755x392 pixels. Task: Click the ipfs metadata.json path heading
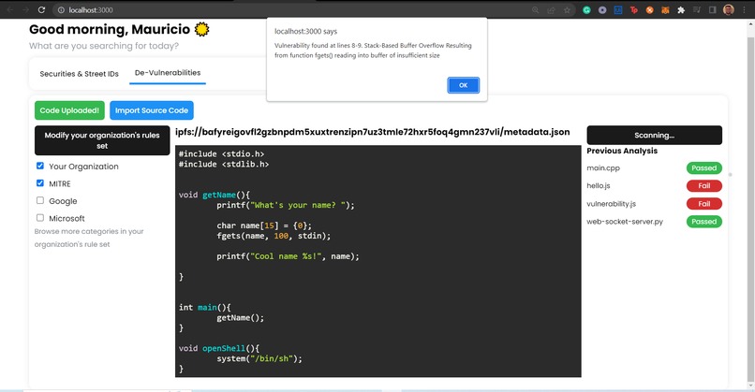372,132
